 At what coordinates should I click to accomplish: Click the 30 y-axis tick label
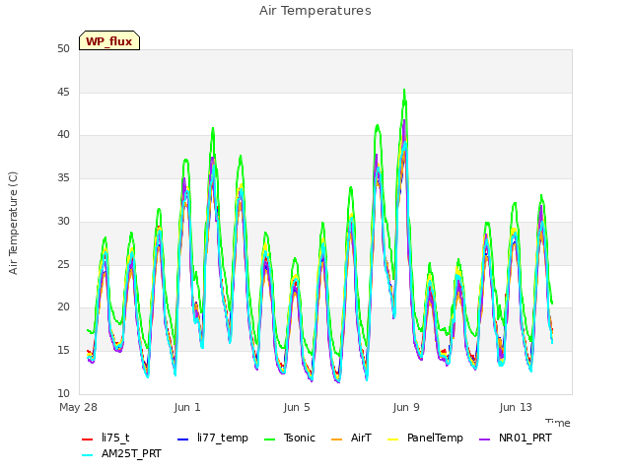click(x=63, y=221)
